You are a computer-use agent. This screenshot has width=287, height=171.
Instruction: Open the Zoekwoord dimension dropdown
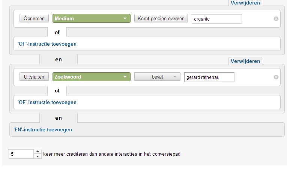(92, 77)
